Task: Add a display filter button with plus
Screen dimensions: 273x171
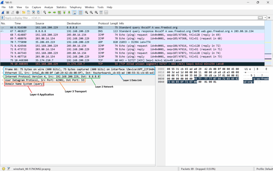Action: point(269,18)
